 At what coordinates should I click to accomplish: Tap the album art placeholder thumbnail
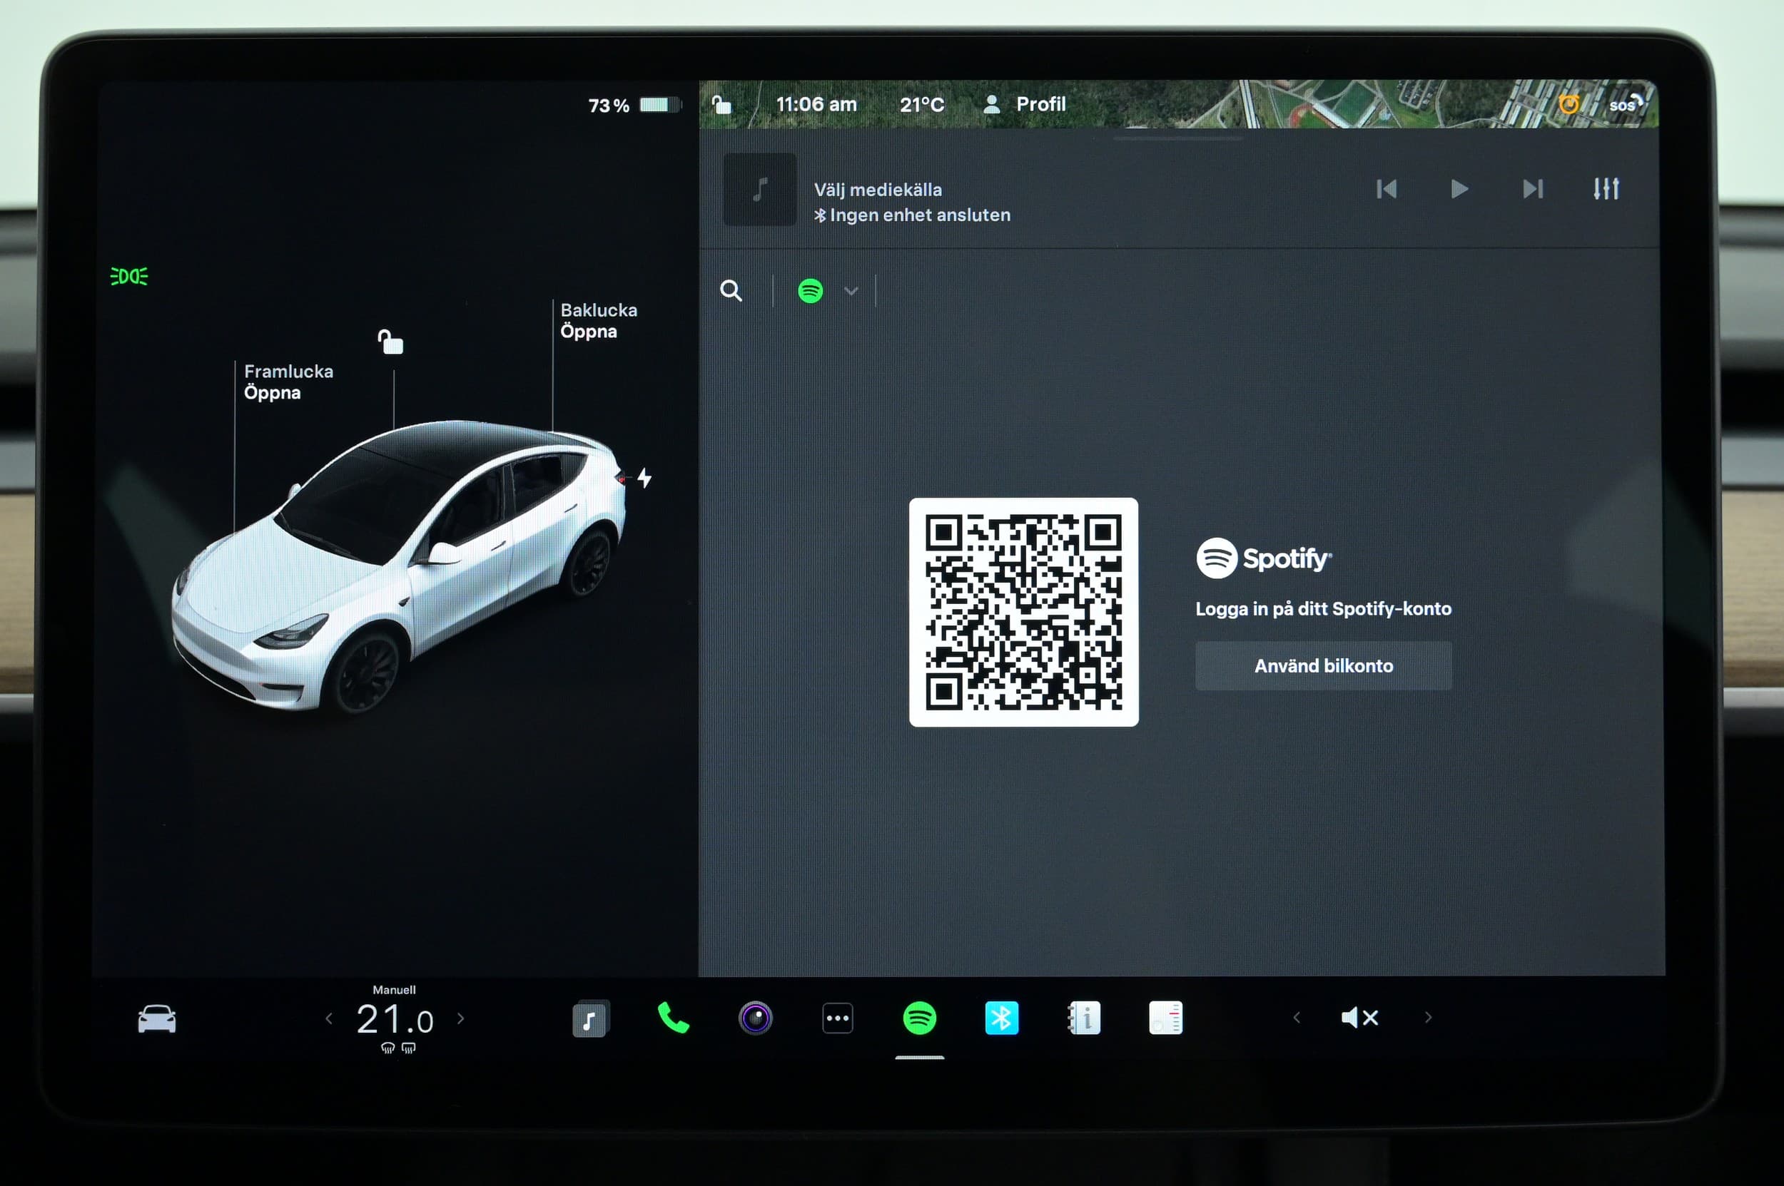pos(760,189)
